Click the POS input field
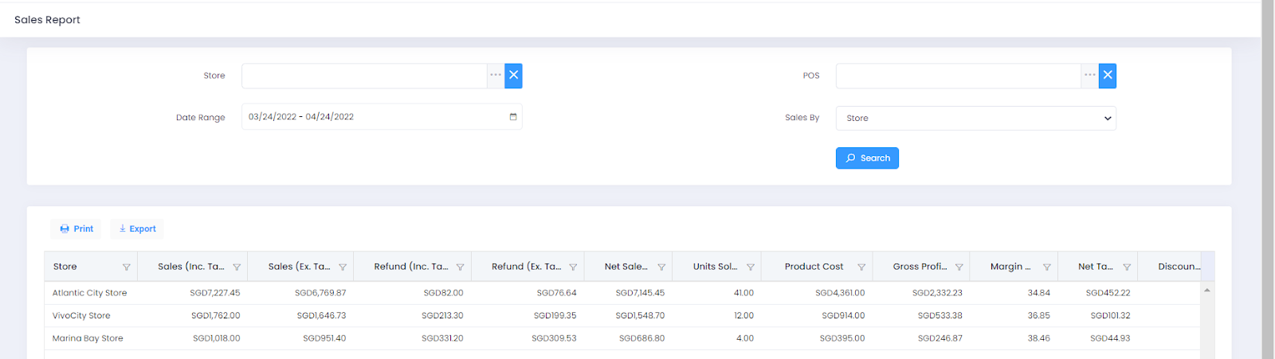This screenshot has height=359, width=1275. [x=958, y=76]
